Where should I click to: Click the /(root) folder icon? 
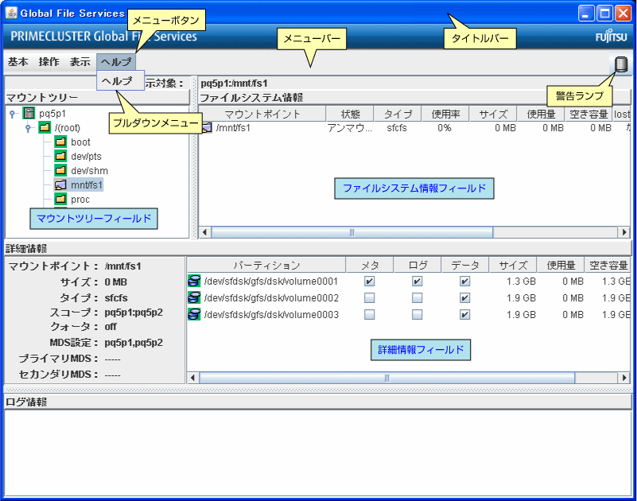pos(45,127)
